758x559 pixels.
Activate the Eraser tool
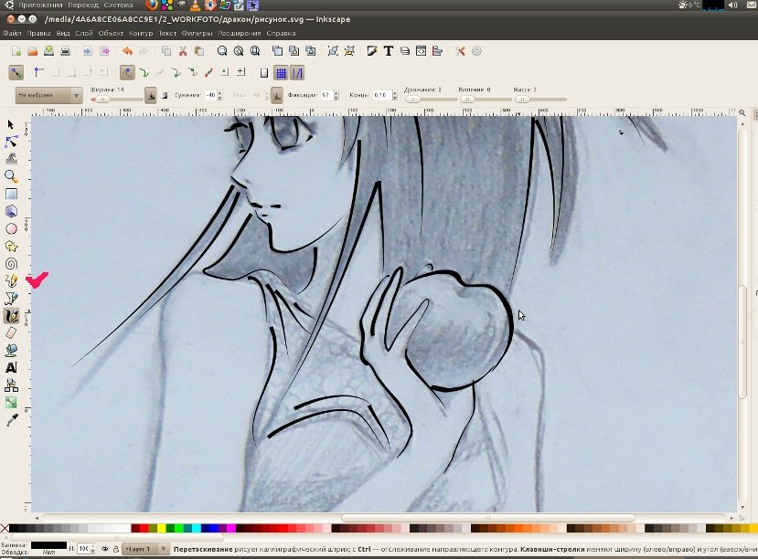pos(11,332)
